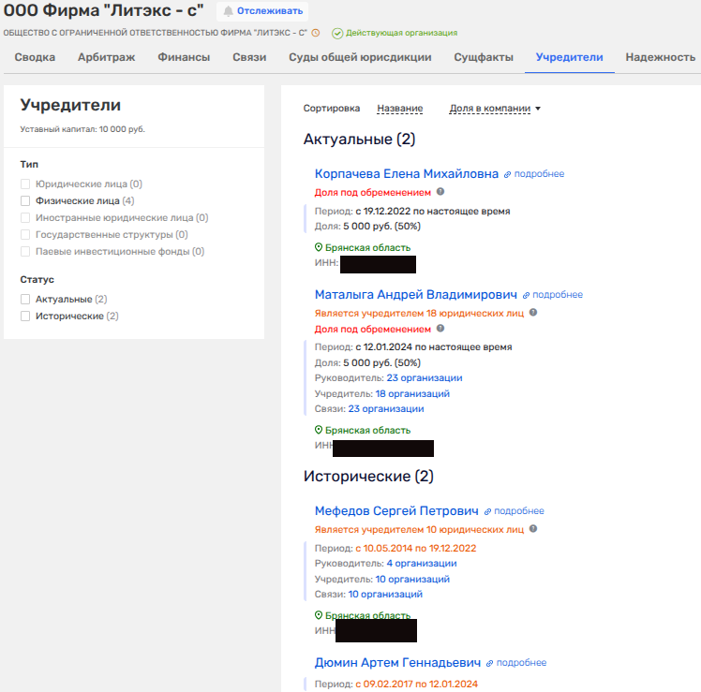This screenshot has height=692, width=701.
Task: Click the orange info icon next to company name
Action: (x=316, y=33)
